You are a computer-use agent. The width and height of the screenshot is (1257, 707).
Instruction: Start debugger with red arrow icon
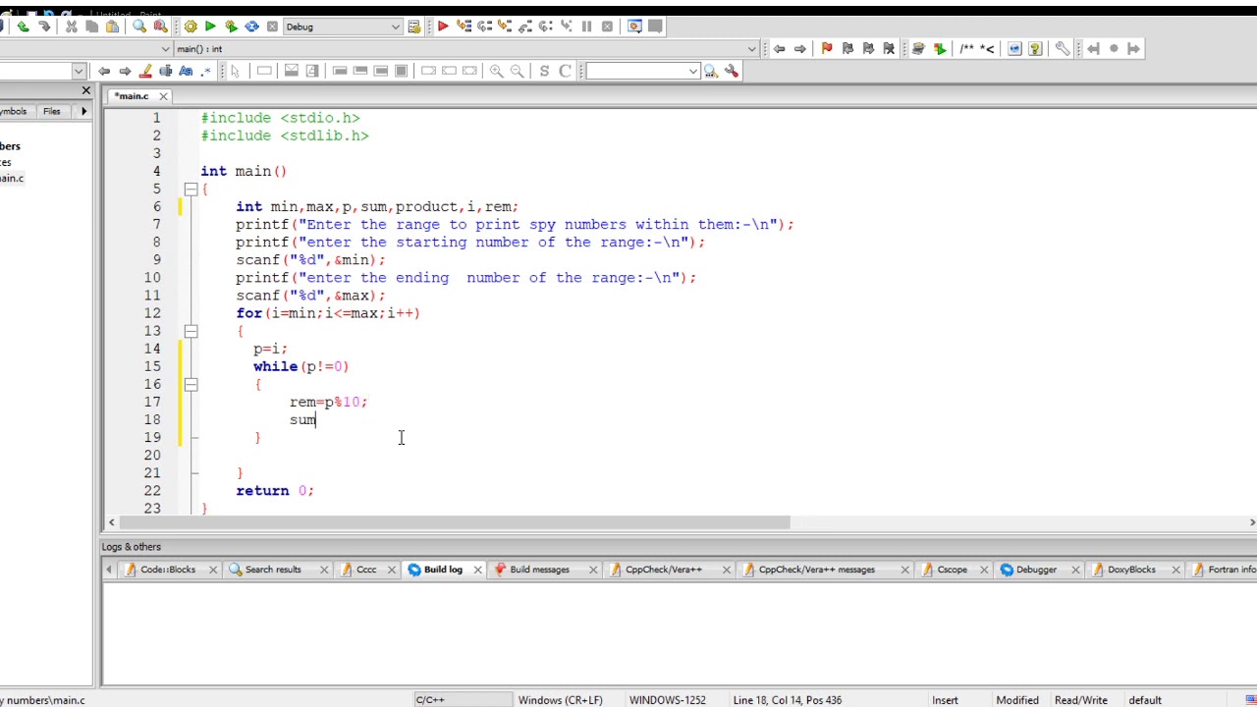point(443,27)
